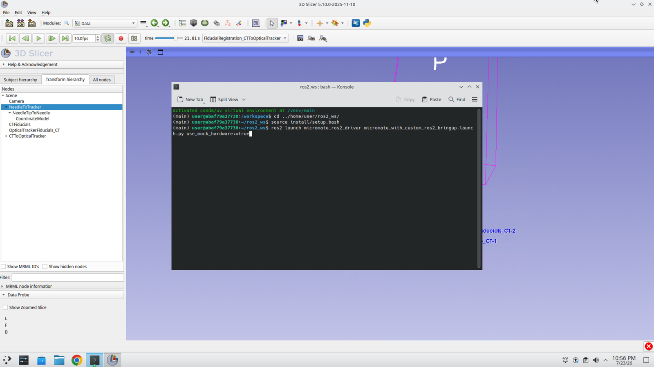Click Find in Konsole toolbar

[457, 100]
